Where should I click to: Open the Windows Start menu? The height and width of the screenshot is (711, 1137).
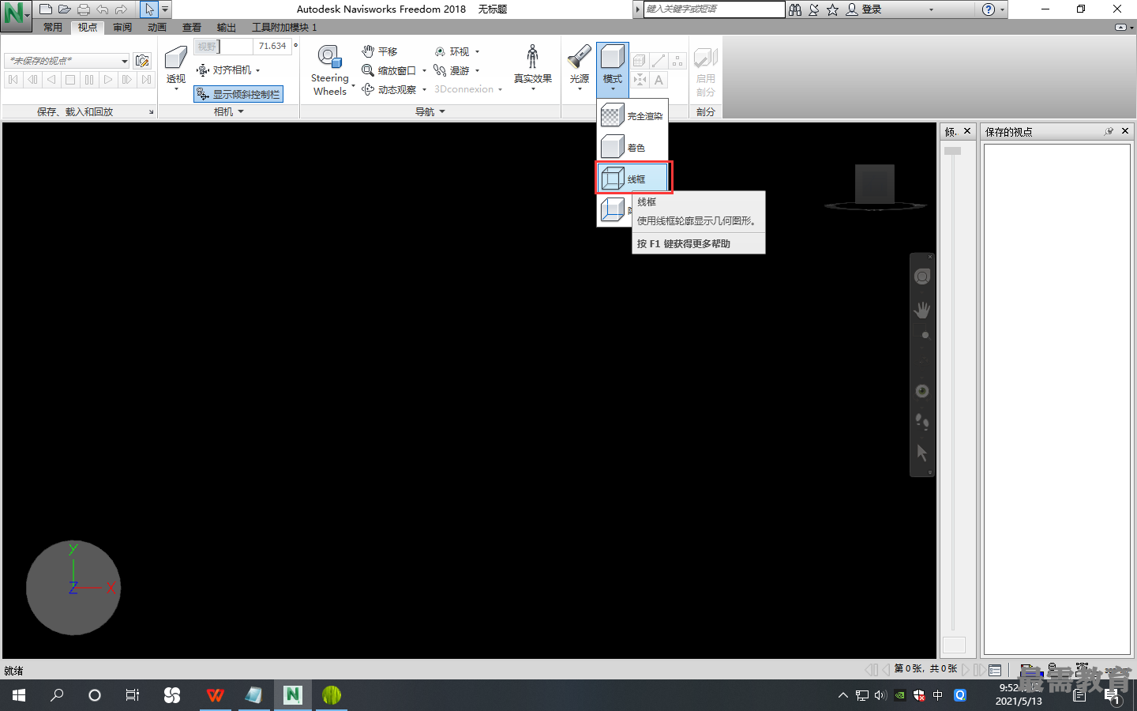point(19,695)
